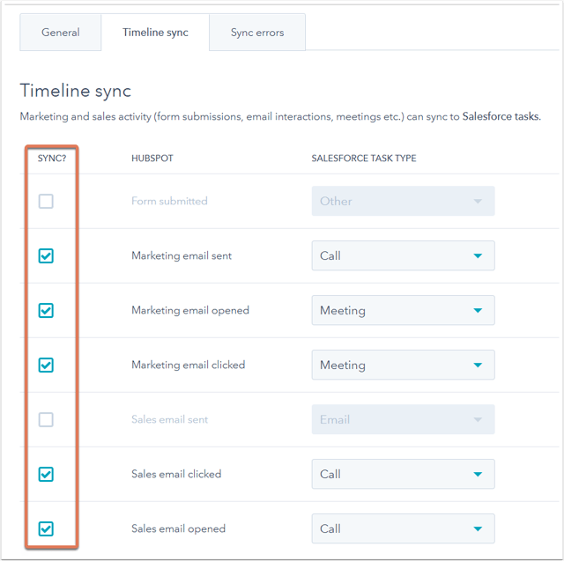Open Marketing email sent task type dropdown
The height and width of the screenshot is (561, 564).
point(404,256)
